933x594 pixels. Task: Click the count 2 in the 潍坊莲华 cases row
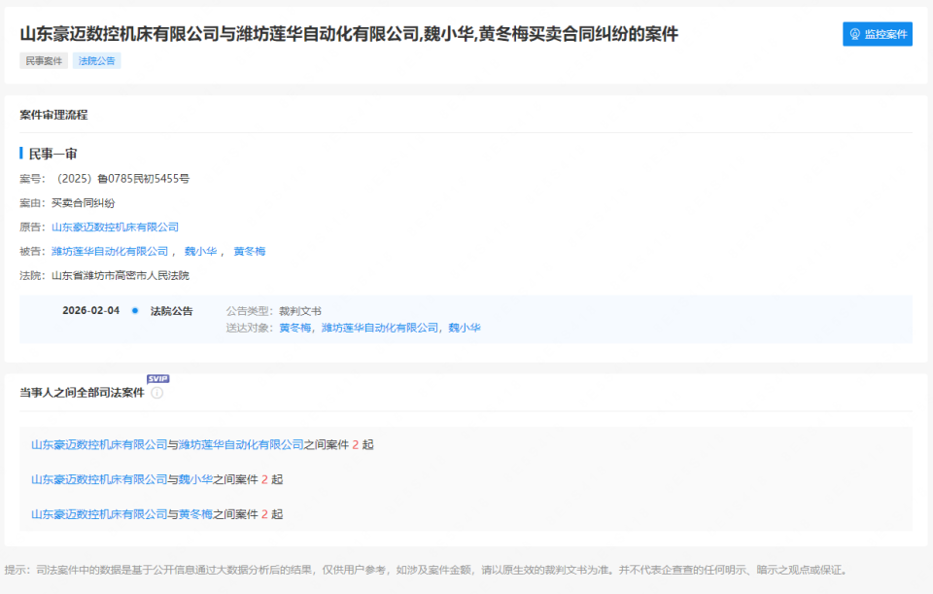tap(356, 444)
